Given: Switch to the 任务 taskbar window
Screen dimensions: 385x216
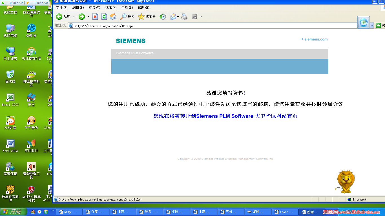Looking at the screenshot, I should (x=150, y=212).
